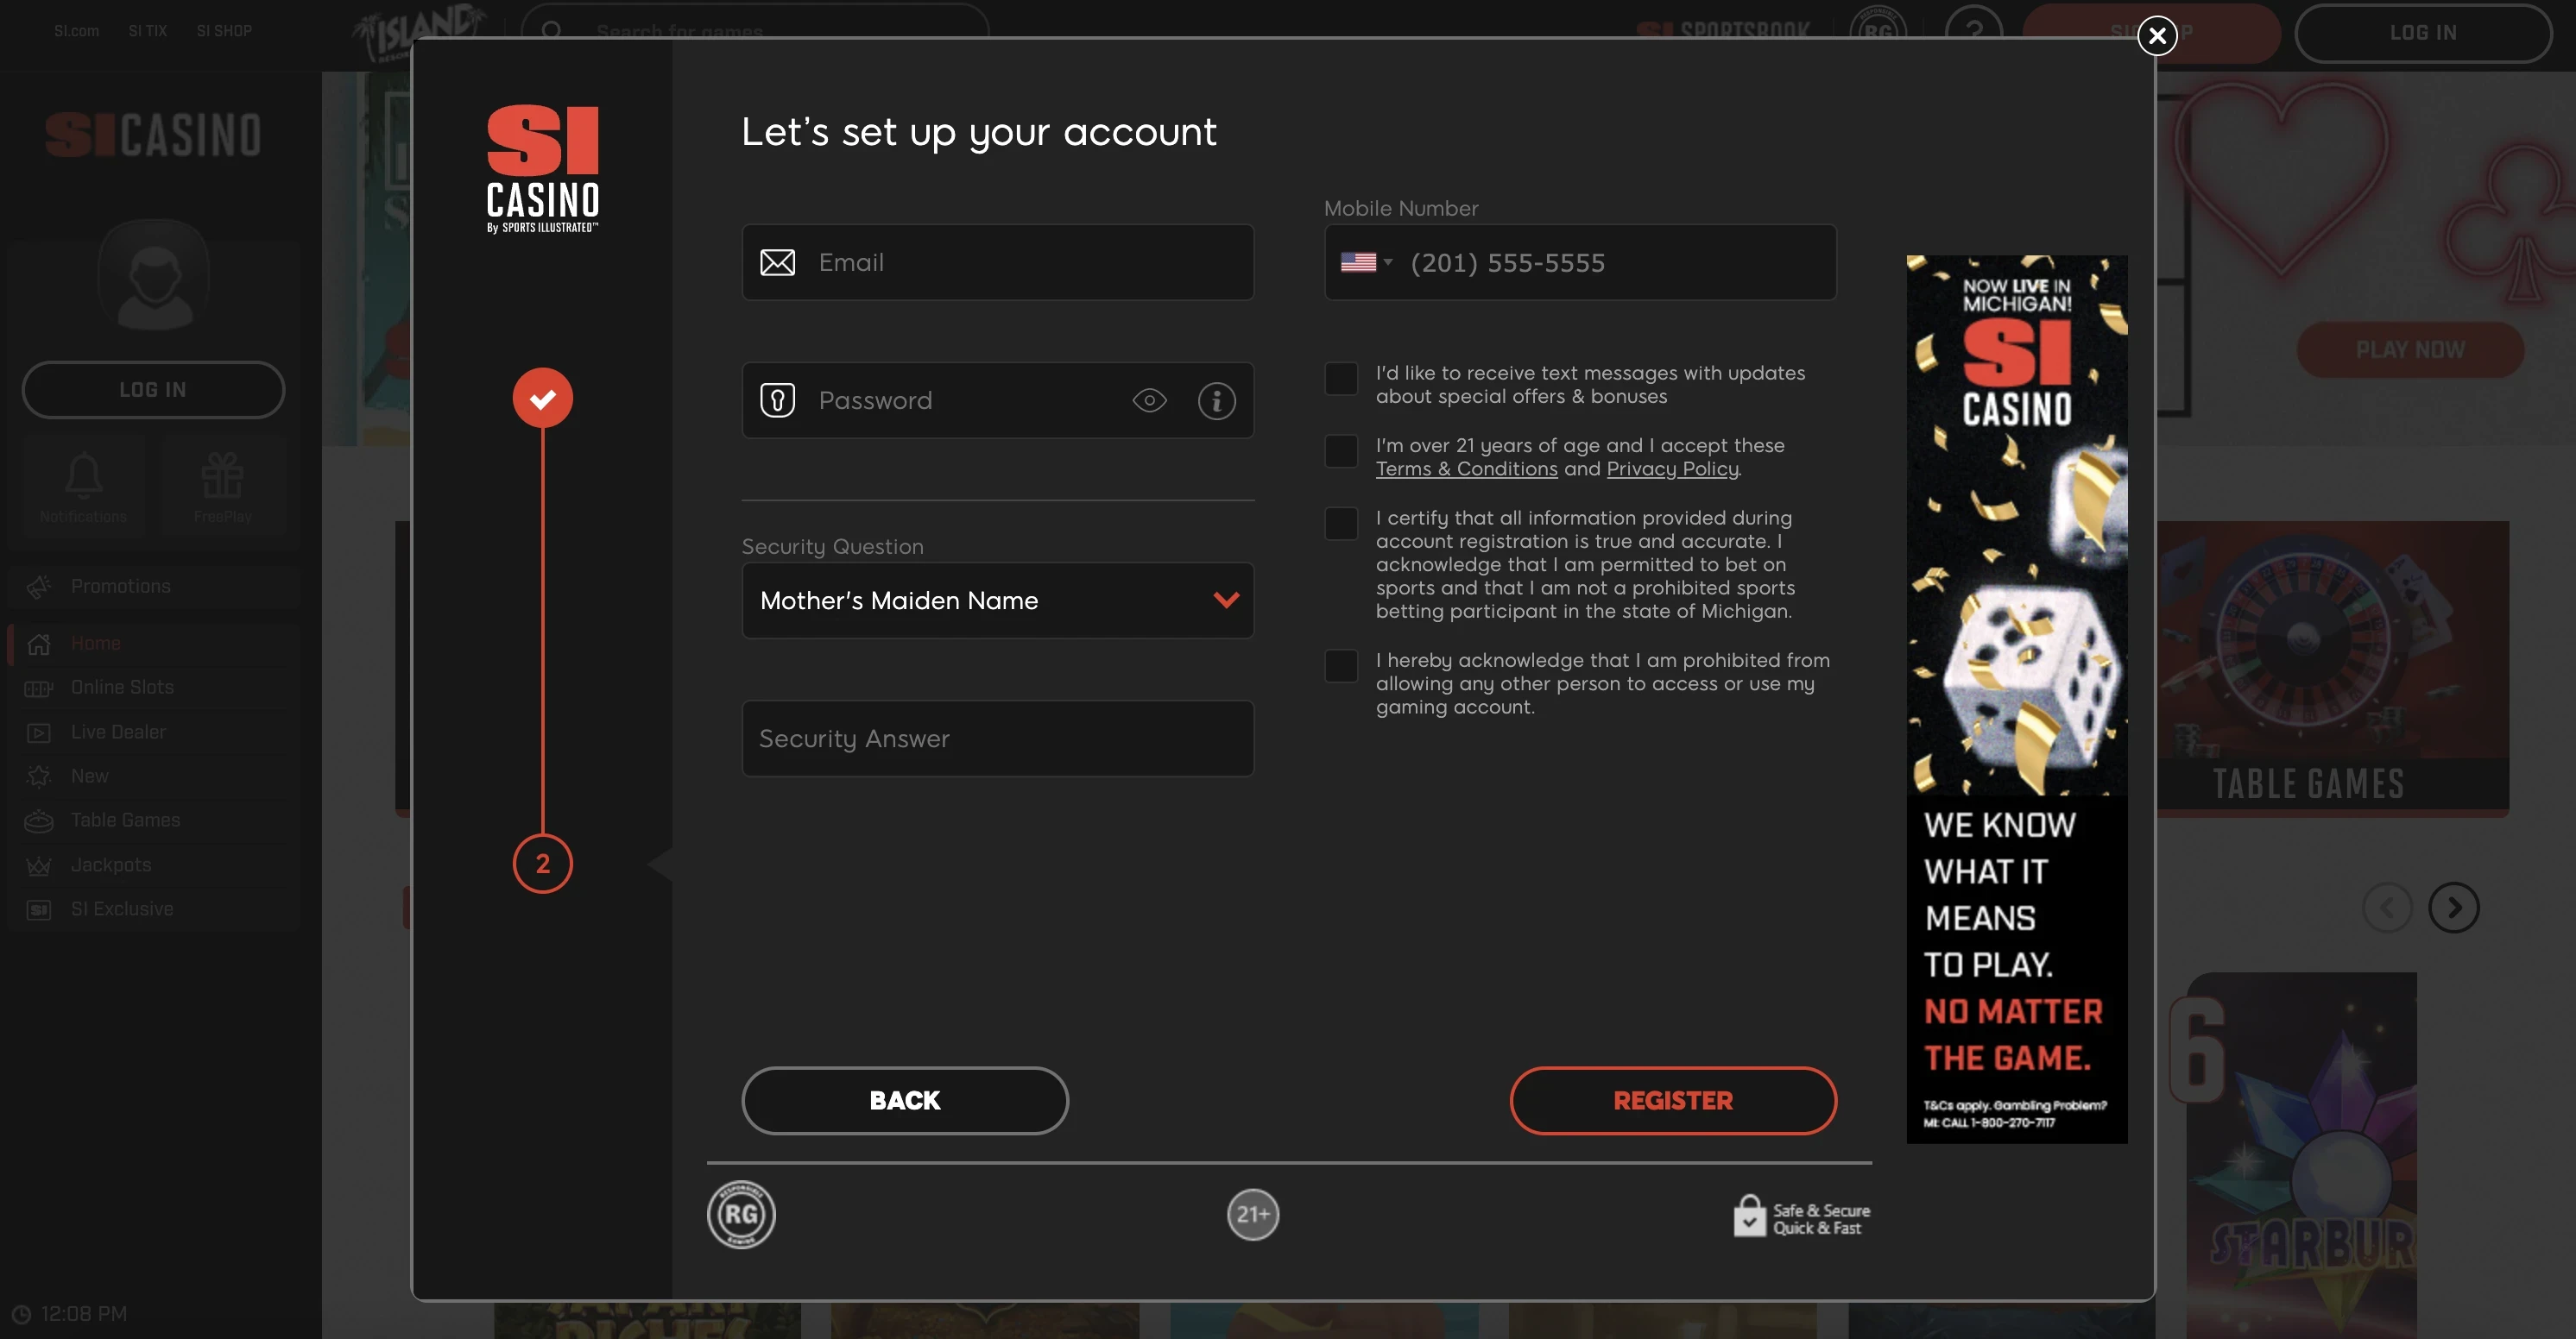Click the Security Answer field

pos(997,739)
